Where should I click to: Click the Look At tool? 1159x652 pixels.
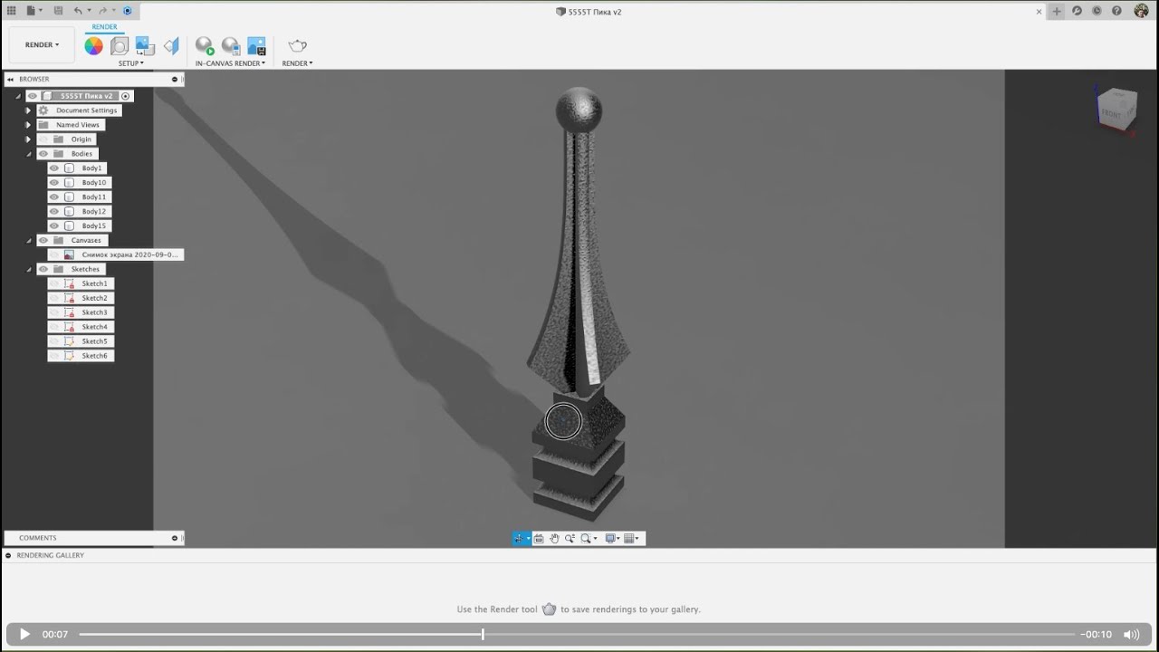click(539, 538)
